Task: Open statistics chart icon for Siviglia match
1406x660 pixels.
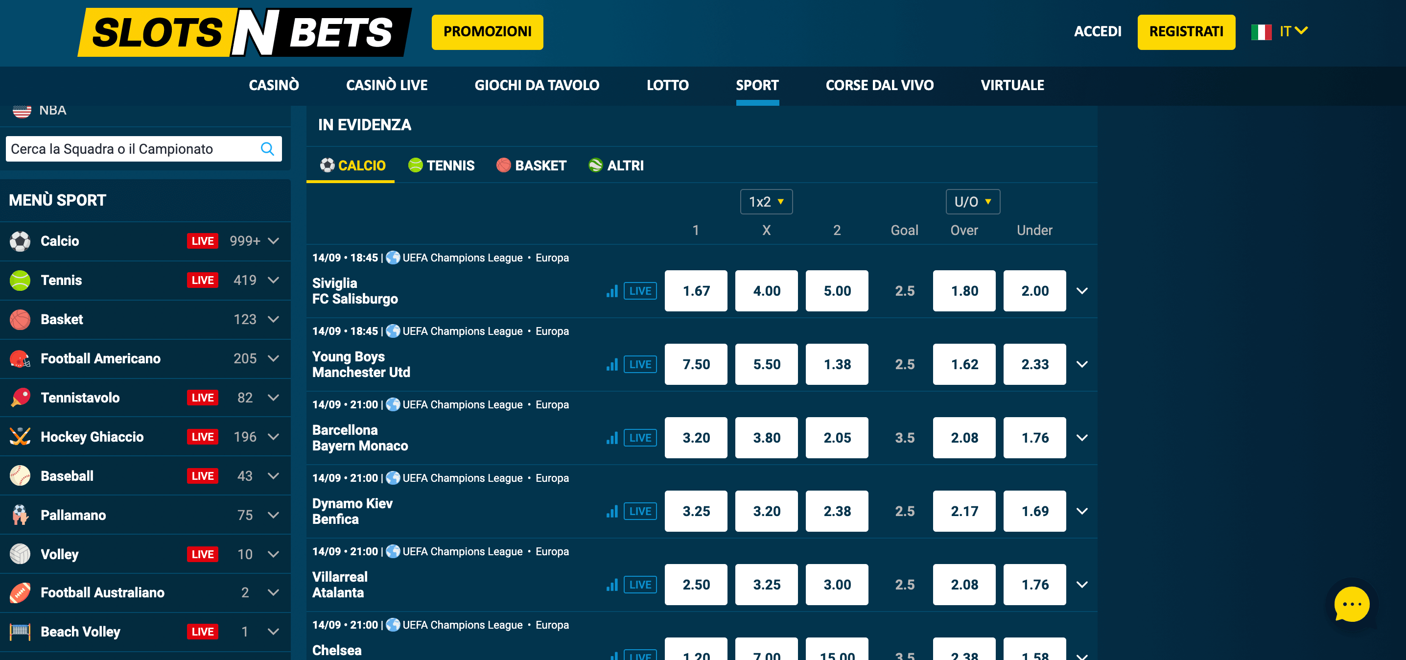Action: point(612,291)
